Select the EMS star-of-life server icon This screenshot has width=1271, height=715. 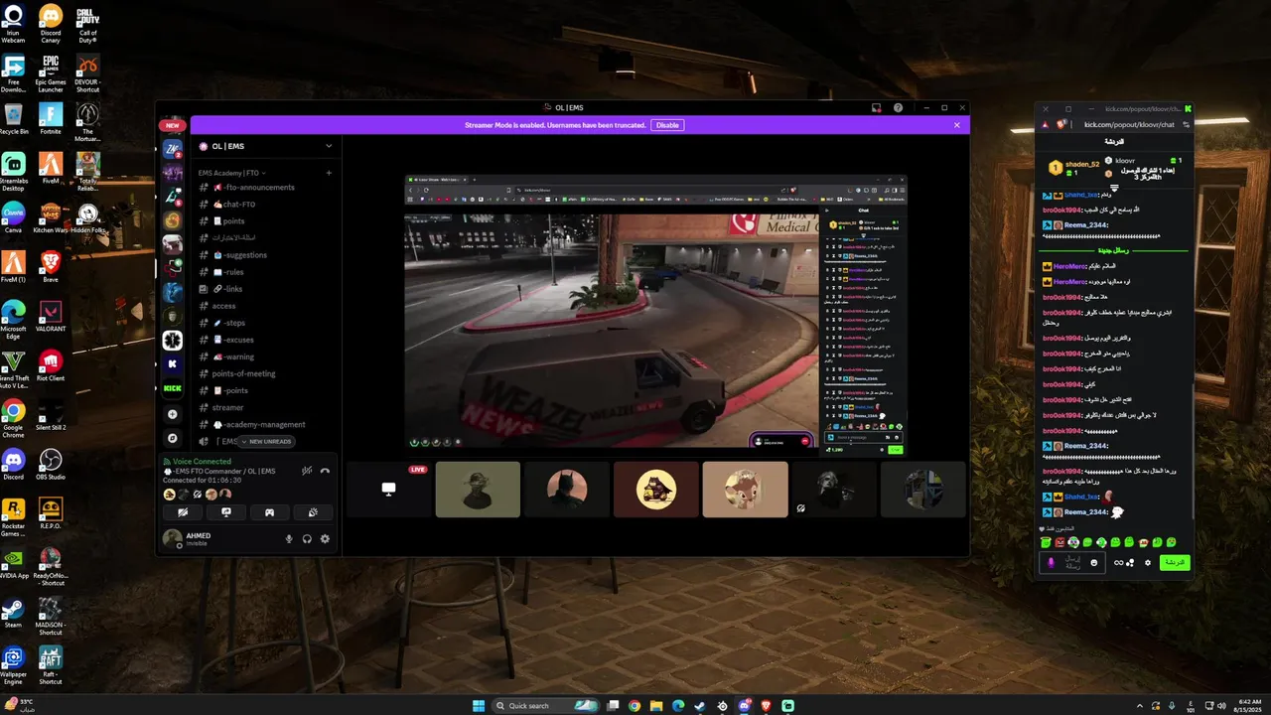172,340
